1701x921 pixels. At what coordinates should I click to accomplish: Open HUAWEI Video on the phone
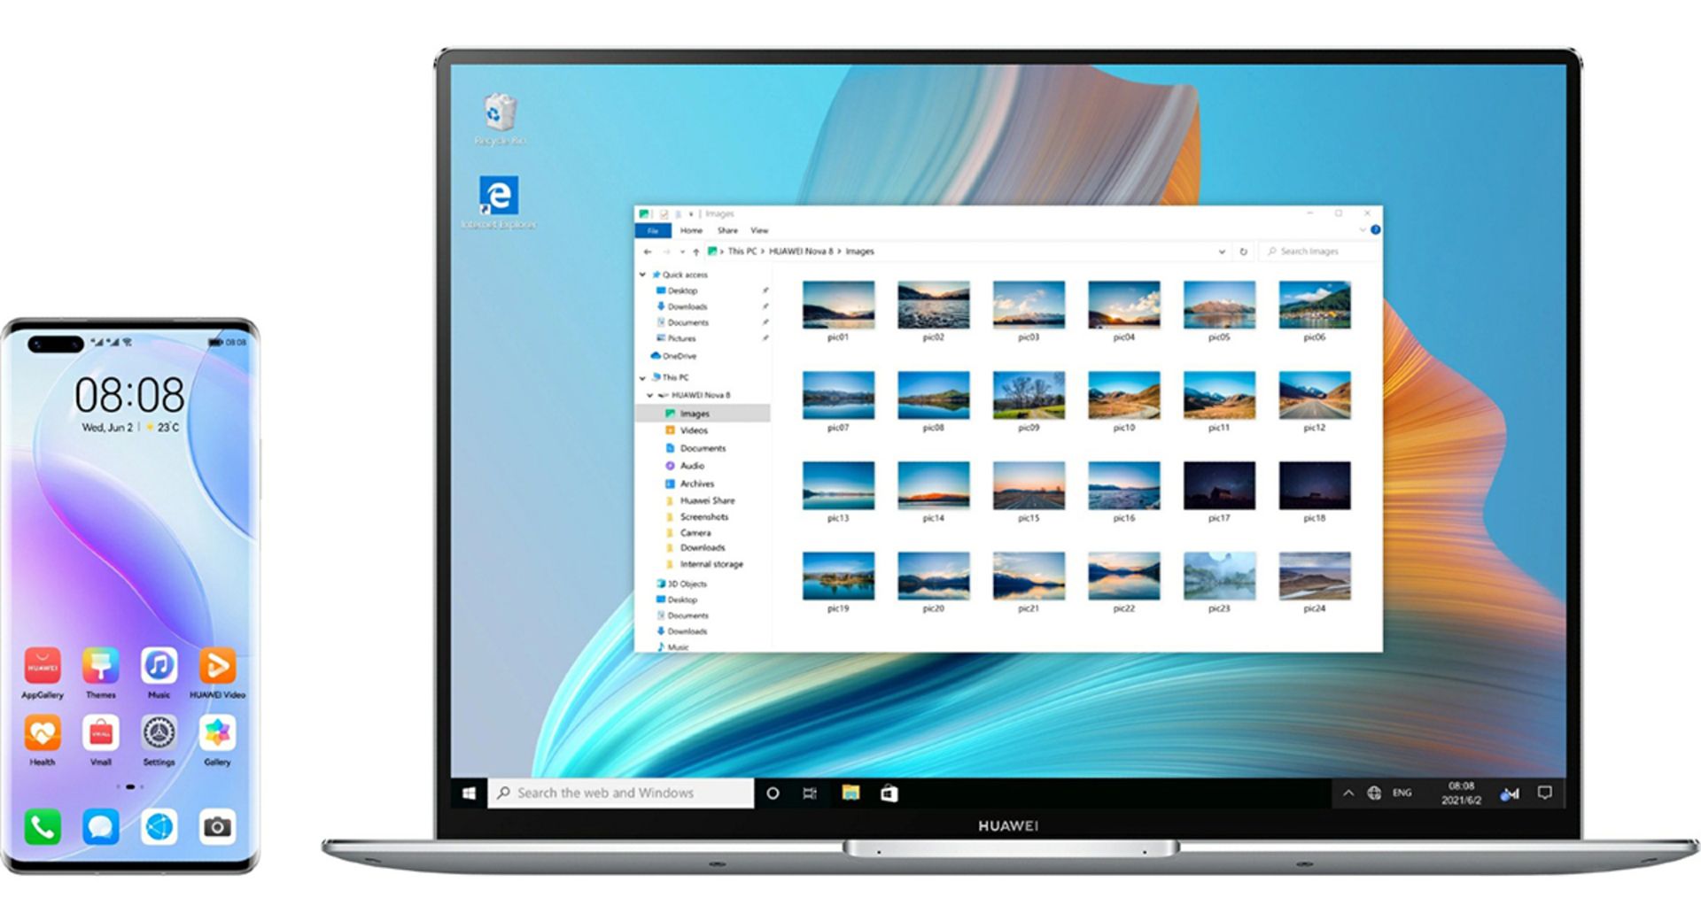(x=217, y=672)
